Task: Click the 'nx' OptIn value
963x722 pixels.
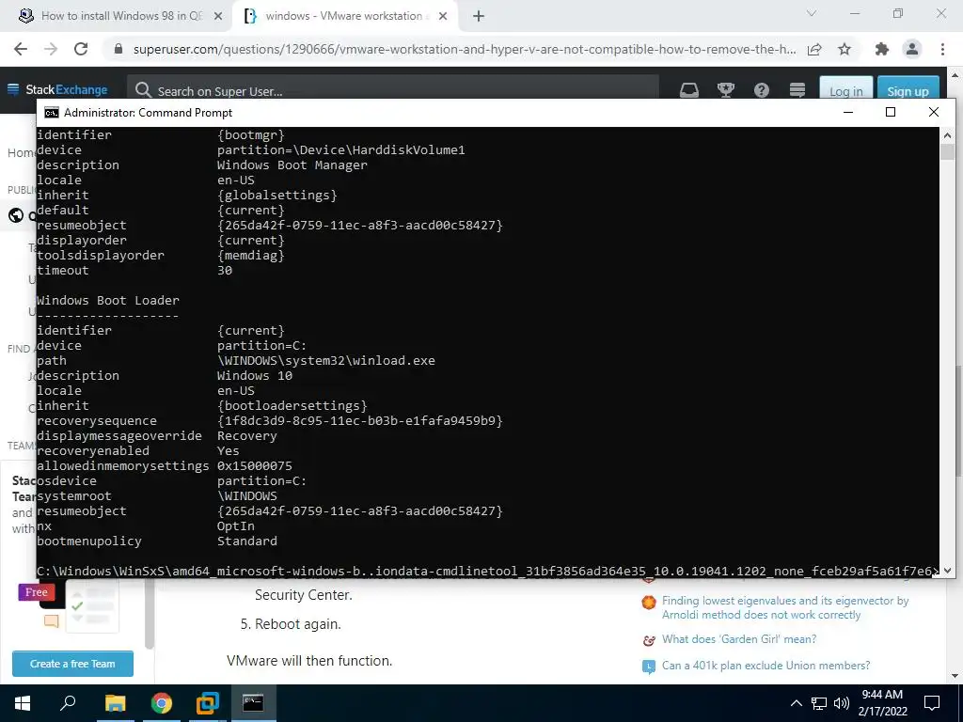Action: (236, 526)
